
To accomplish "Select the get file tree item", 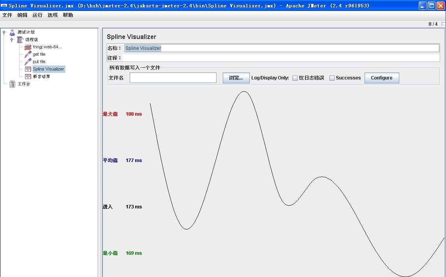I will pos(39,54).
